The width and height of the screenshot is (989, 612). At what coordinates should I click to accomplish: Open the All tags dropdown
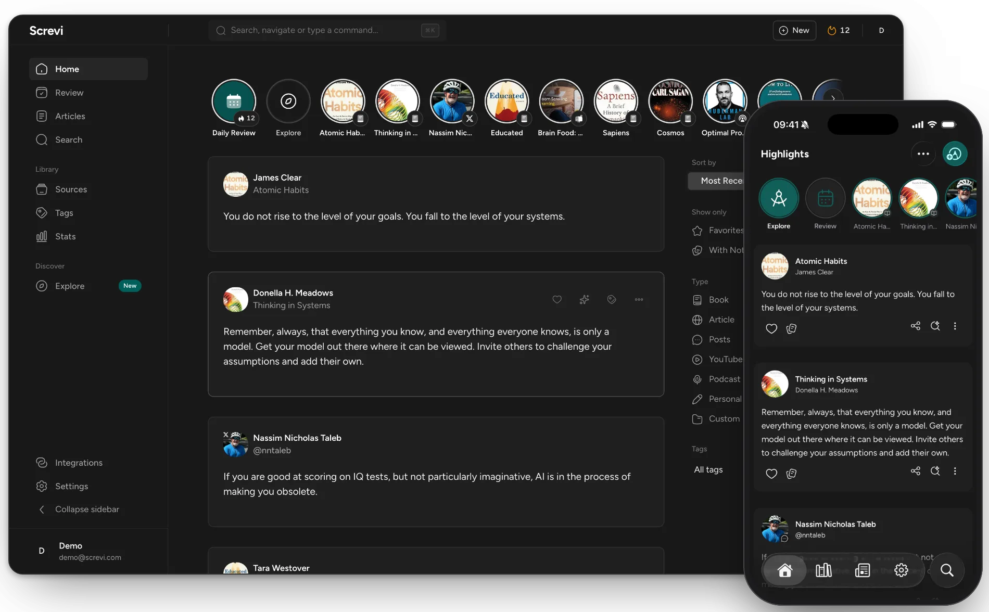coord(708,469)
